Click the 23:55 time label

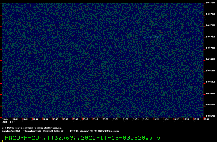pyautogui.click(x=156, y=119)
